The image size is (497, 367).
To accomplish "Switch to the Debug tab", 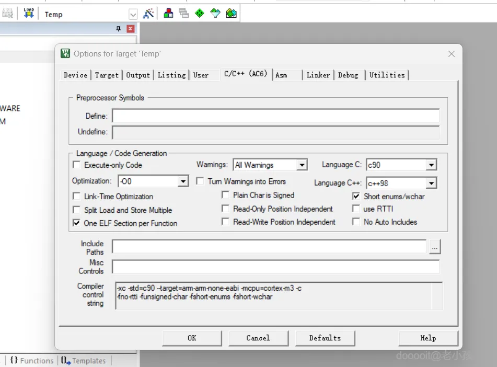I will coord(348,75).
